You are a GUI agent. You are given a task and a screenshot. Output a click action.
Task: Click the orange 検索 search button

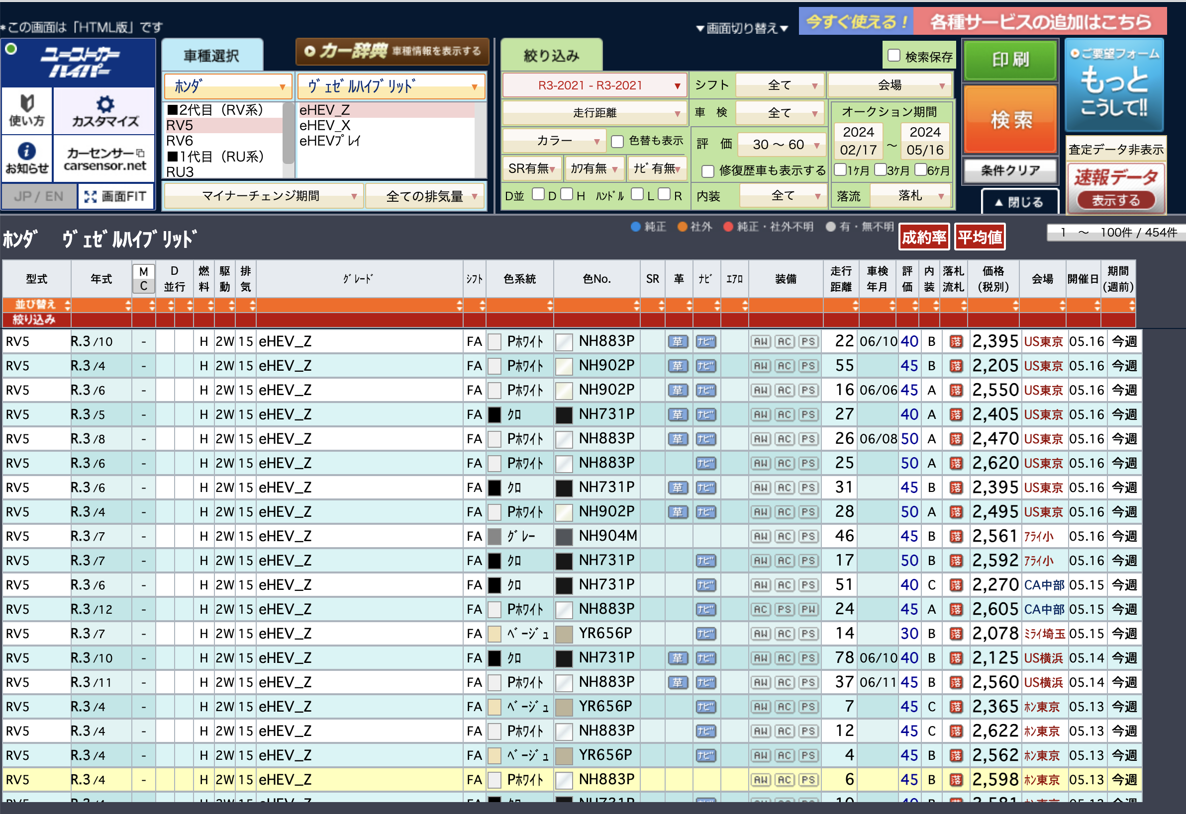[x=1010, y=119]
